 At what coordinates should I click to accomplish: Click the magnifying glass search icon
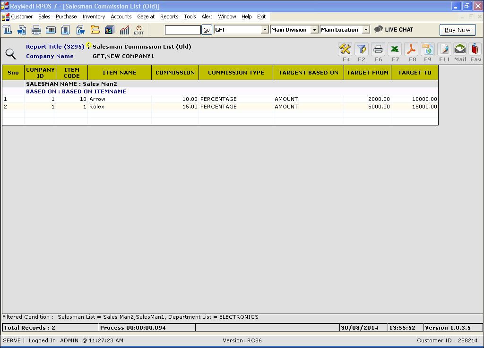pyautogui.click(x=10, y=54)
